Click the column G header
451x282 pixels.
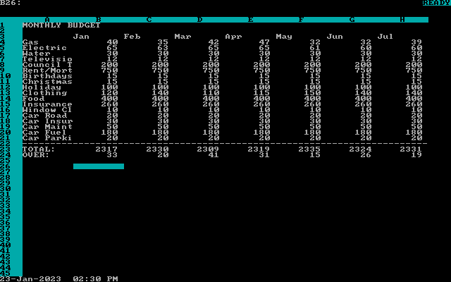pos(352,20)
